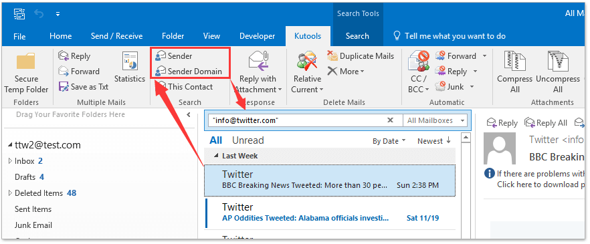This screenshot has width=590, height=244.
Task: Search by This Contact
Action: tap(185, 87)
